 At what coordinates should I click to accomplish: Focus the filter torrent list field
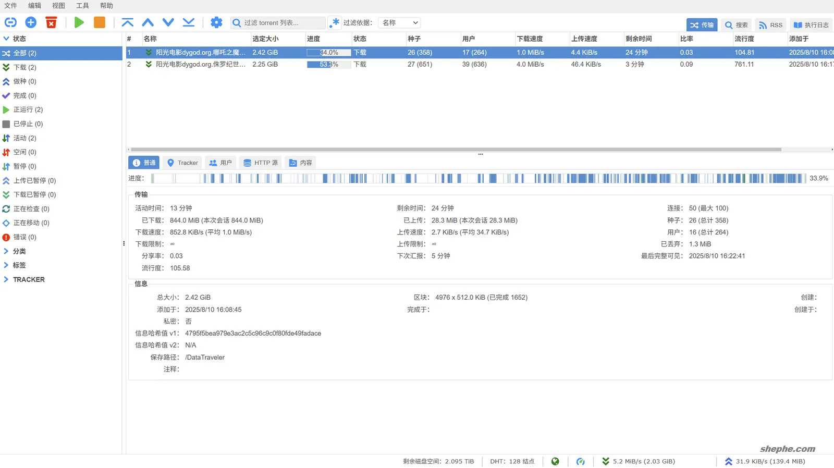(278, 23)
